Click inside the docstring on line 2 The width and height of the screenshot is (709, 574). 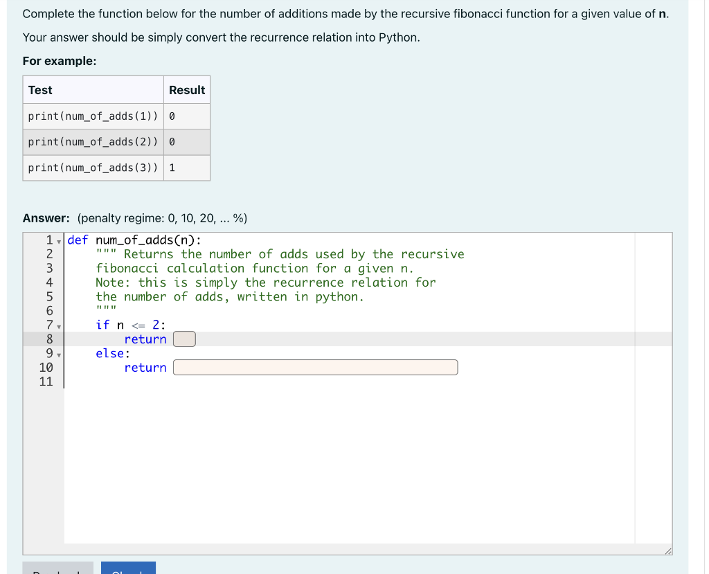point(208,254)
